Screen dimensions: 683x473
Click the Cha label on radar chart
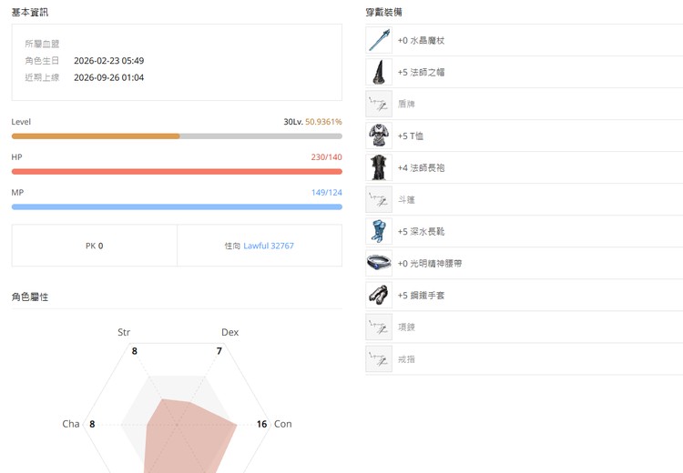(x=71, y=424)
